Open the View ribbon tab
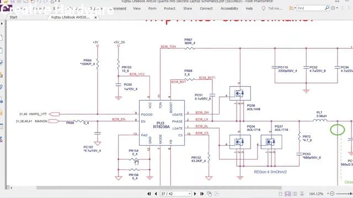353x198 pixels. coord(137,9)
